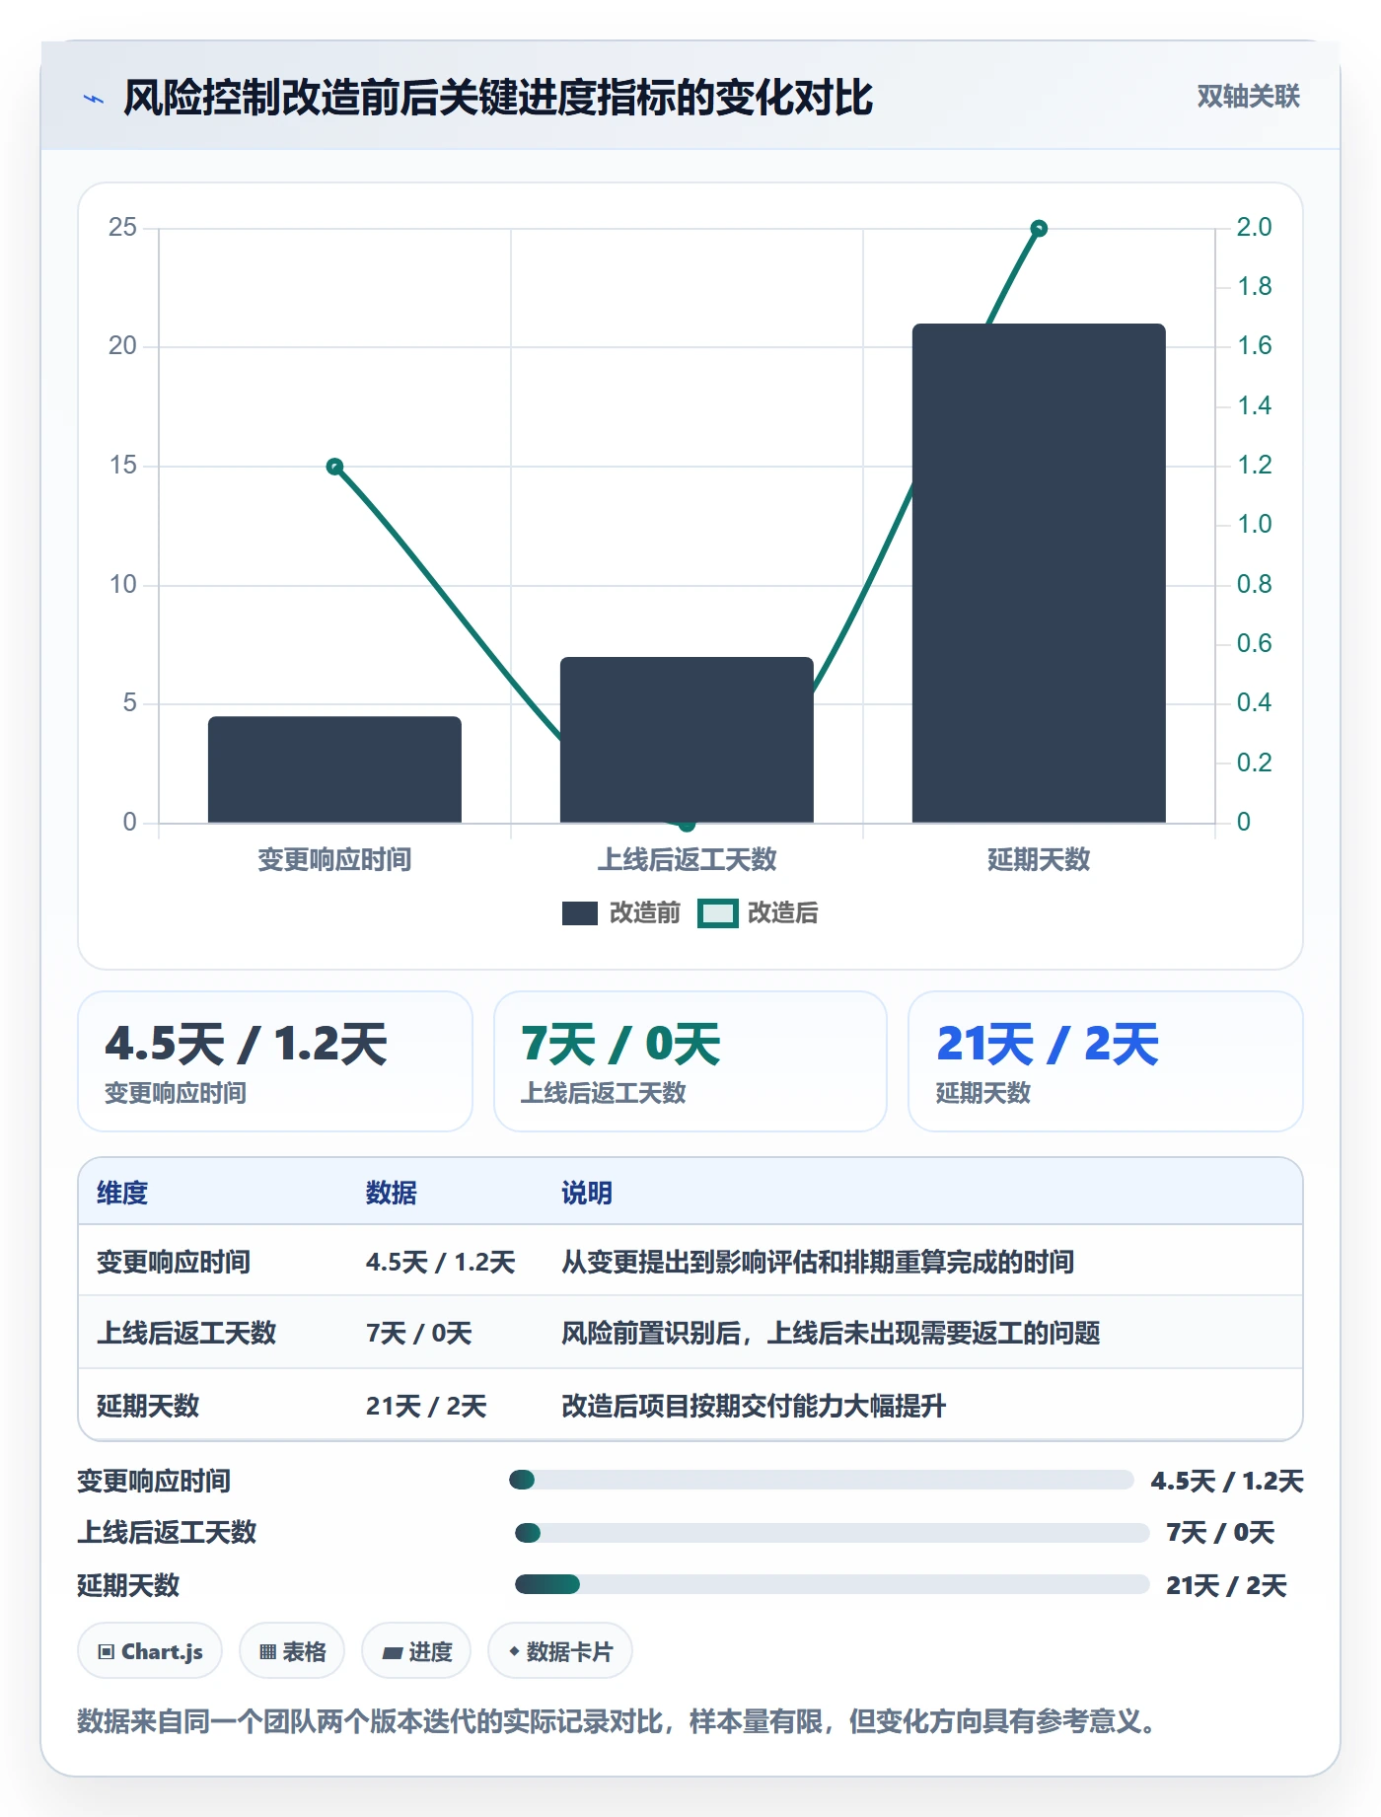1381x1817 pixels.
Task: Click the 表格 tag chip
Action: 292,1651
